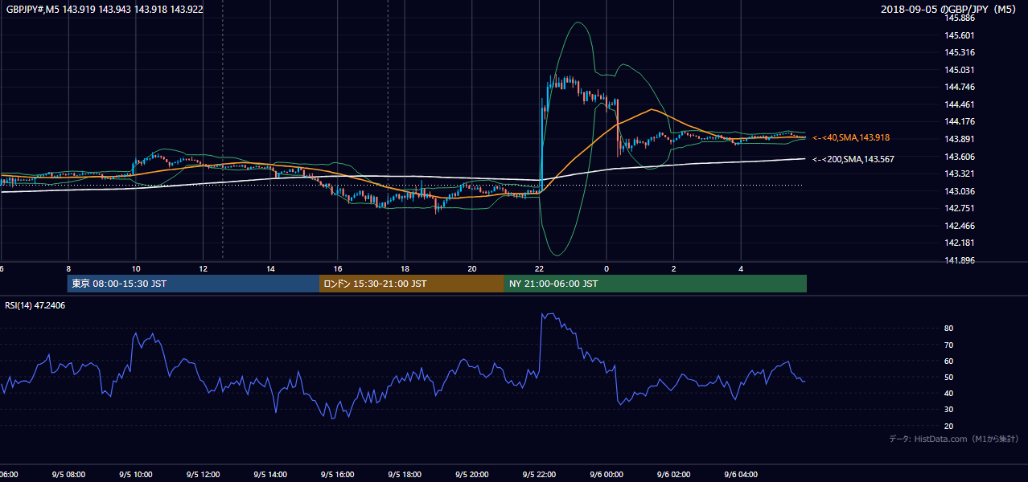Screen dimensions: 1028x482
Task: Click the 9/6 00:00 time axis label
Action: point(607,475)
